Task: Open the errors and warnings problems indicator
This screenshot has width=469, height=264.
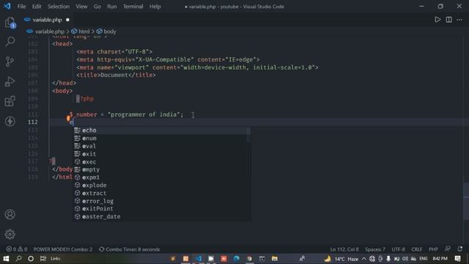Action: coord(17,249)
